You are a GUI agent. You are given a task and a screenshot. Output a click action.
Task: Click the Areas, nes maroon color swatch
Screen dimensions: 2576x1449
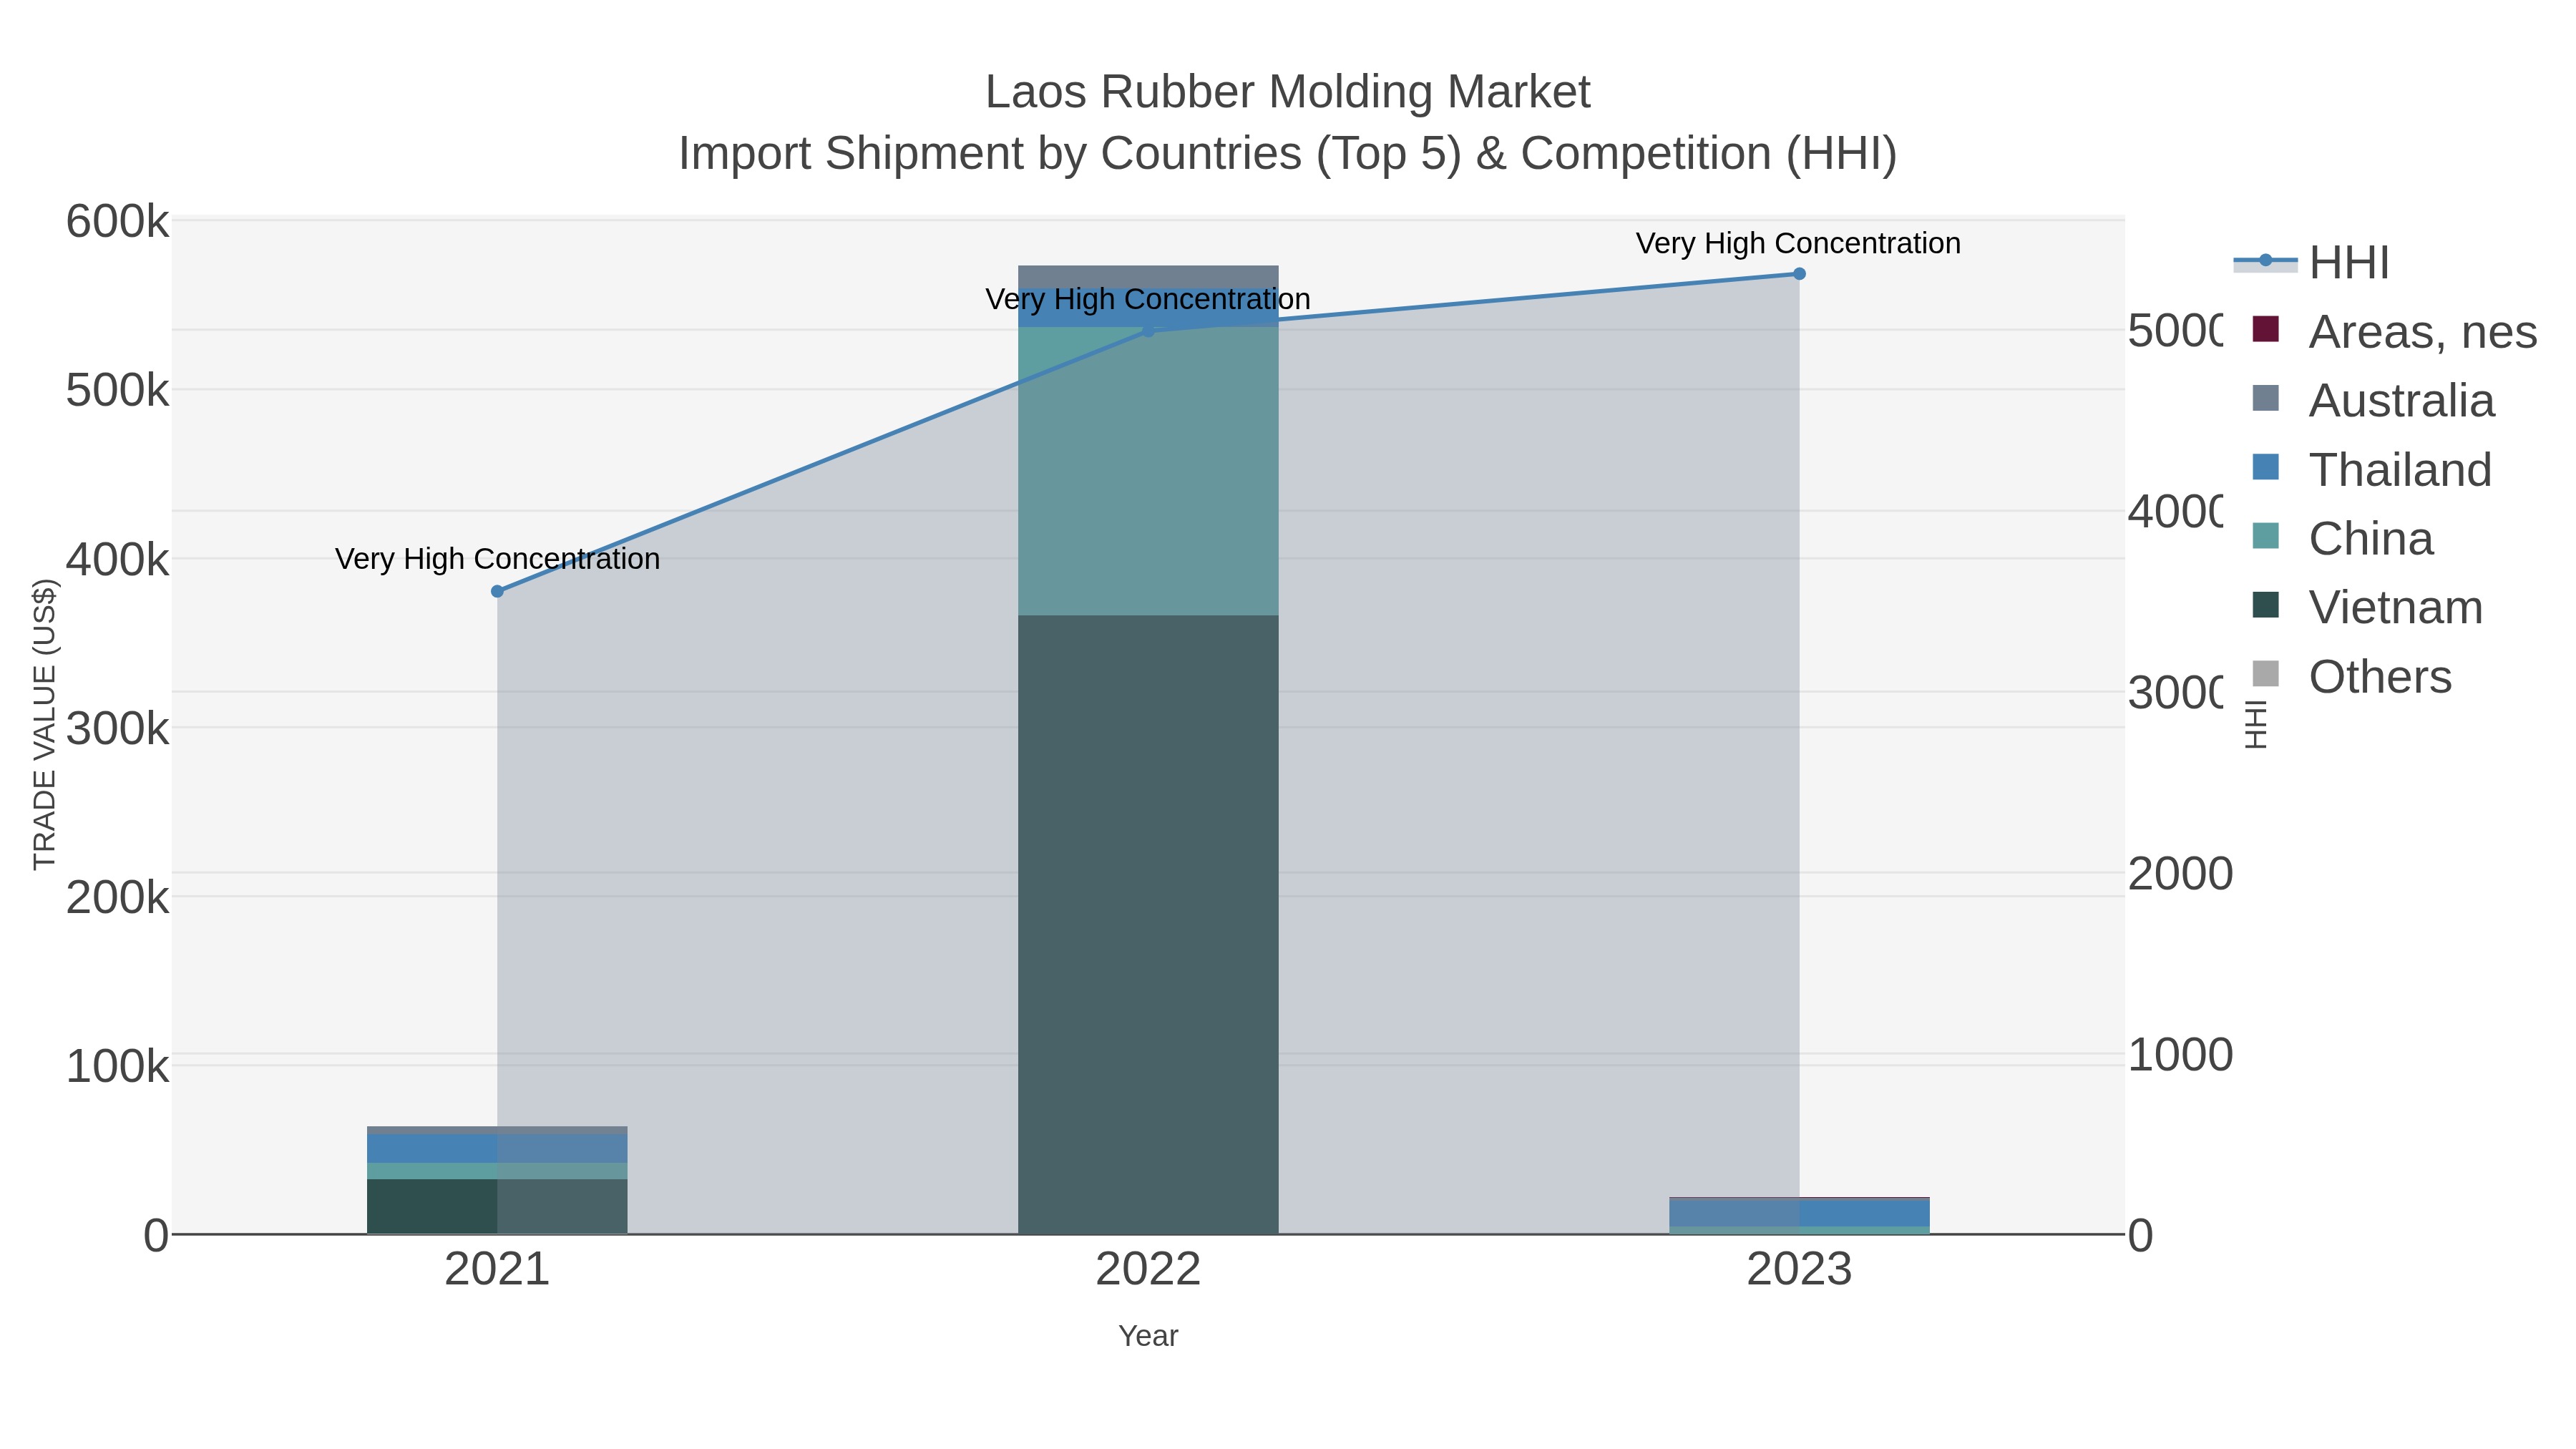click(x=2266, y=329)
